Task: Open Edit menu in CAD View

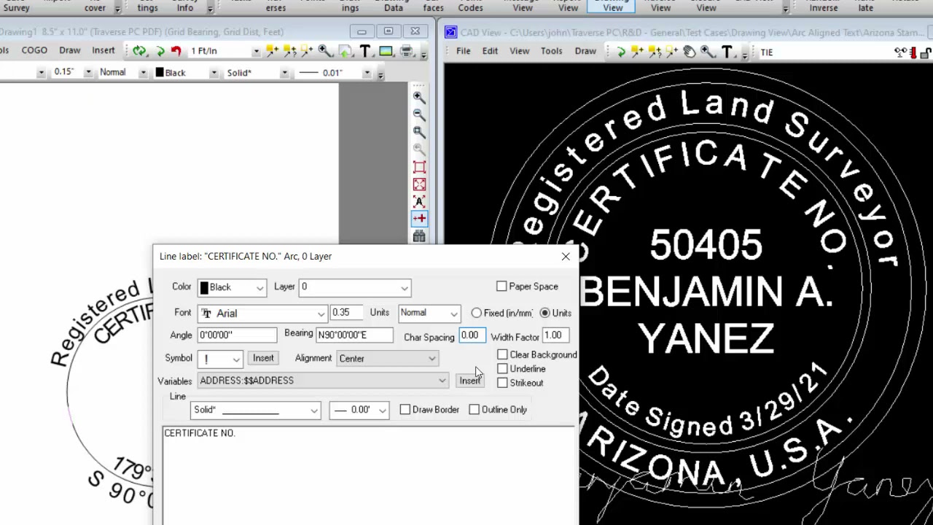Action: point(490,51)
